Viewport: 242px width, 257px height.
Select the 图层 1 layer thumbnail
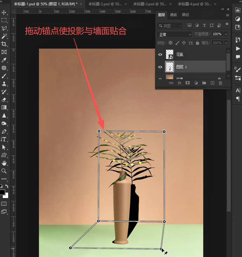(170, 67)
